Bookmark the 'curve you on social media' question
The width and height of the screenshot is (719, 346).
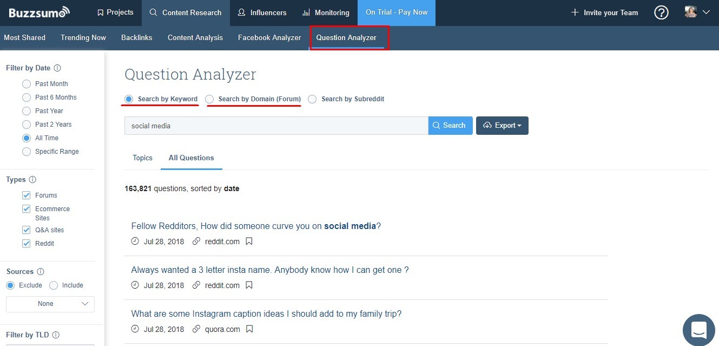(x=249, y=241)
